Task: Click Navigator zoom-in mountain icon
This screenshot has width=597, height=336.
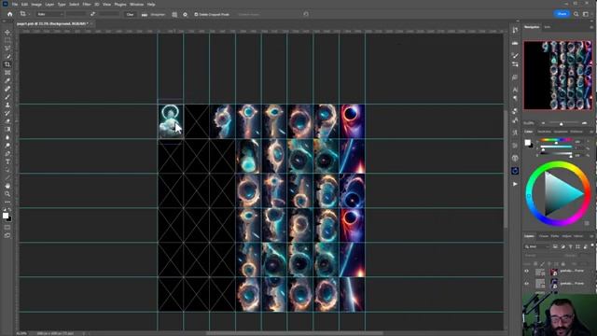Action: 585,123
